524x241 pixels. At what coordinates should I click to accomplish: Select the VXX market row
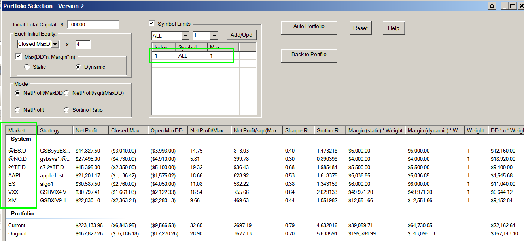coord(14,192)
